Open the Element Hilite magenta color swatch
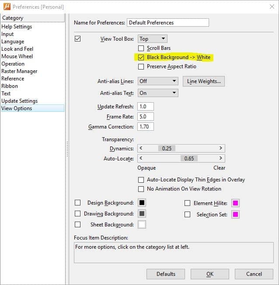 235,203
